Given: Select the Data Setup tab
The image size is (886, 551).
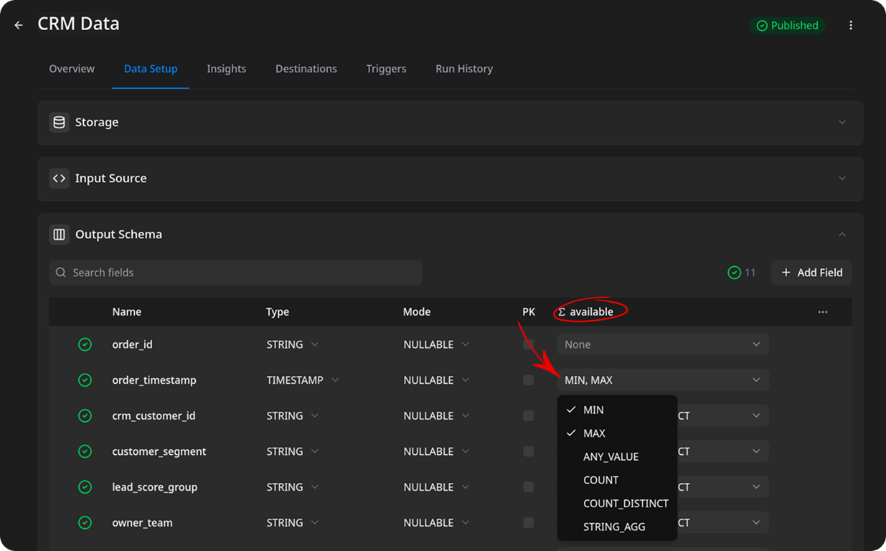Looking at the screenshot, I should [x=151, y=69].
